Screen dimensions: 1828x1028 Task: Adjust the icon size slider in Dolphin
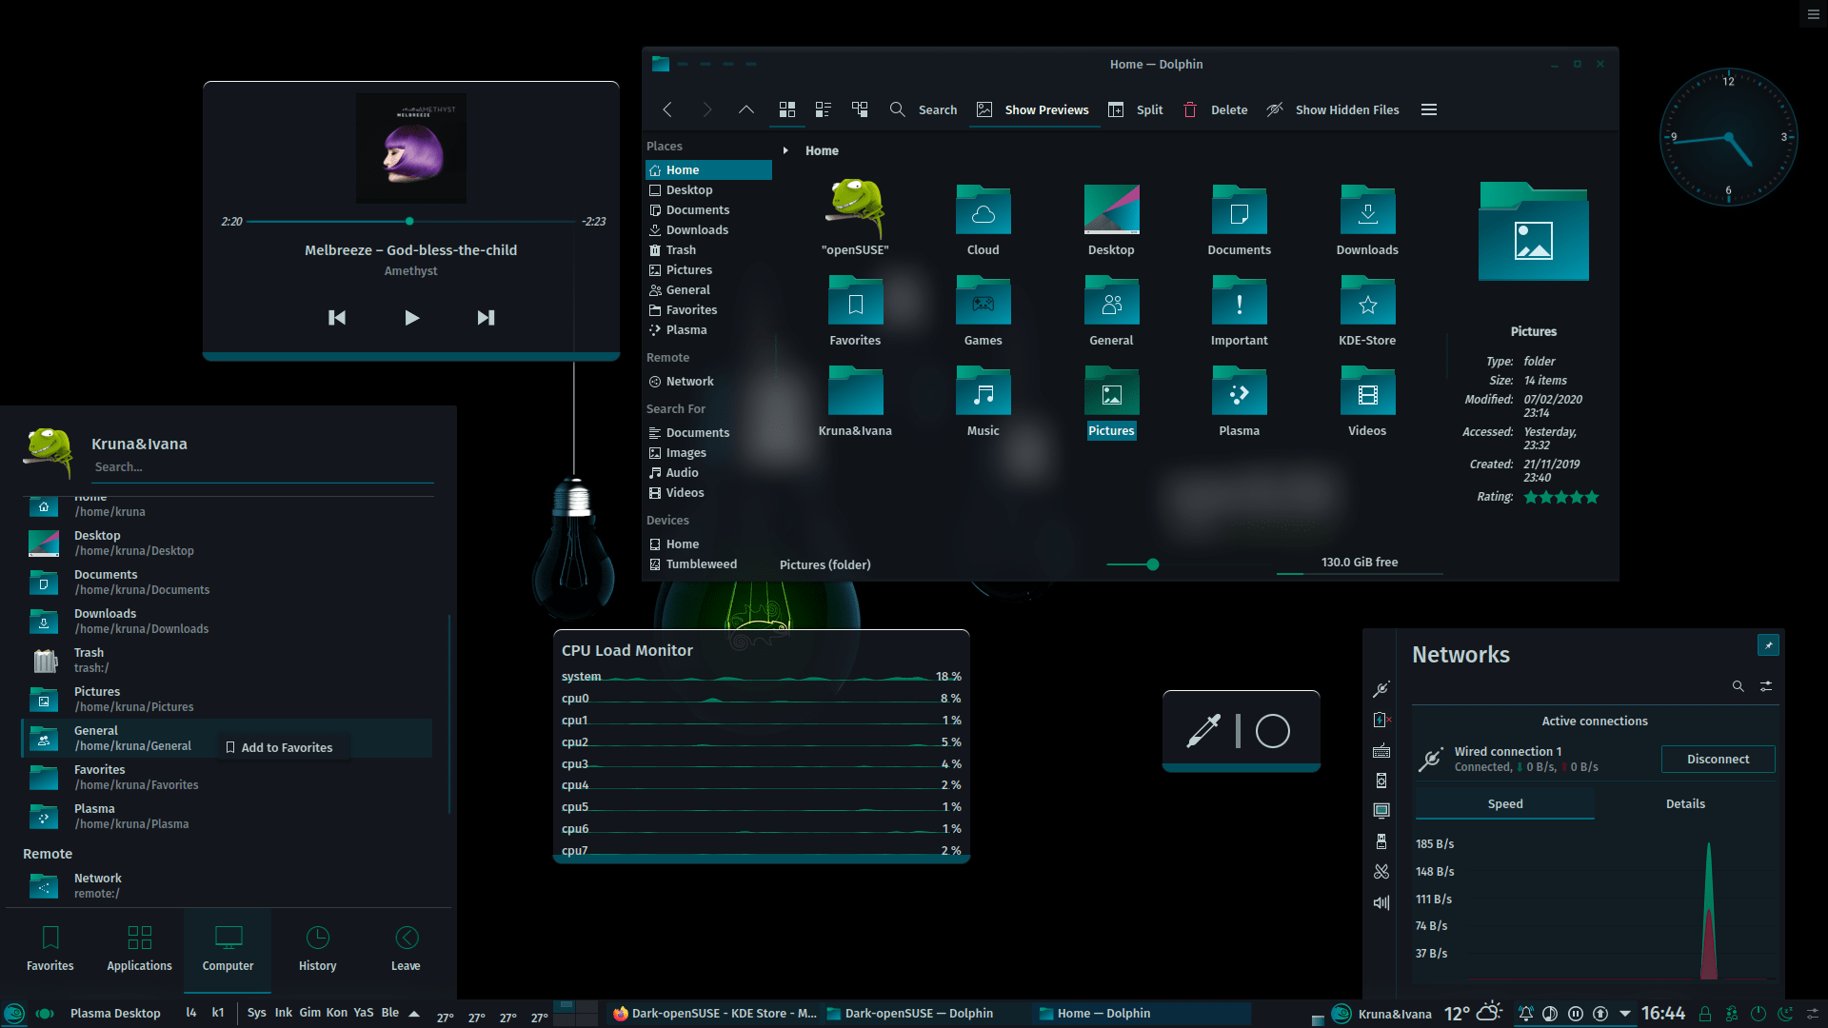click(x=1152, y=563)
